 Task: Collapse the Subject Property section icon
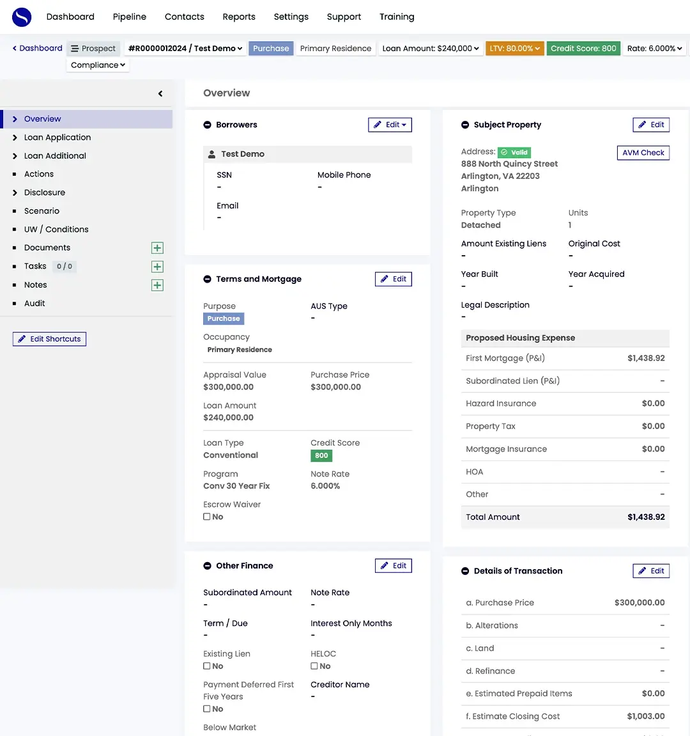coord(465,125)
